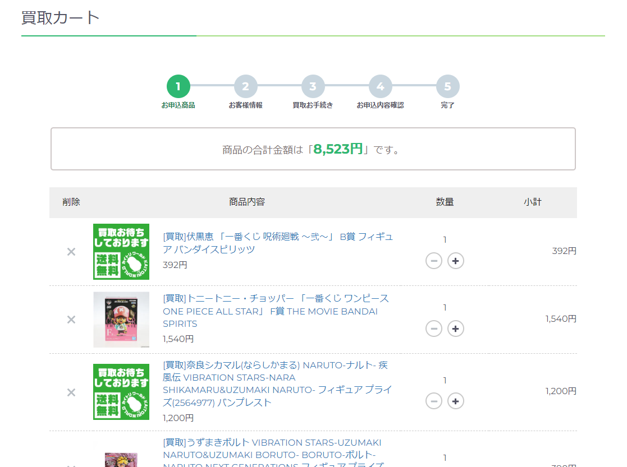Remove the 奈良シカマル item from cart
627x467 pixels.
(x=71, y=392)
